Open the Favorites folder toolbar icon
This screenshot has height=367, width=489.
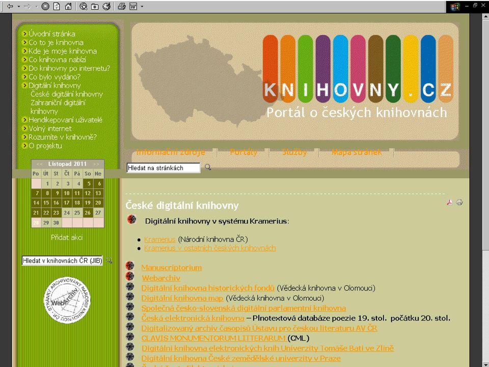pyautogui.click(x=95, y=6)
